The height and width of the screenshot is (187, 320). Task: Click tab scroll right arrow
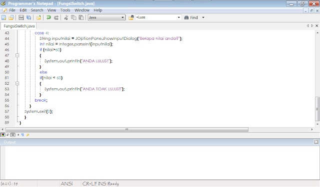coord(312,26)
